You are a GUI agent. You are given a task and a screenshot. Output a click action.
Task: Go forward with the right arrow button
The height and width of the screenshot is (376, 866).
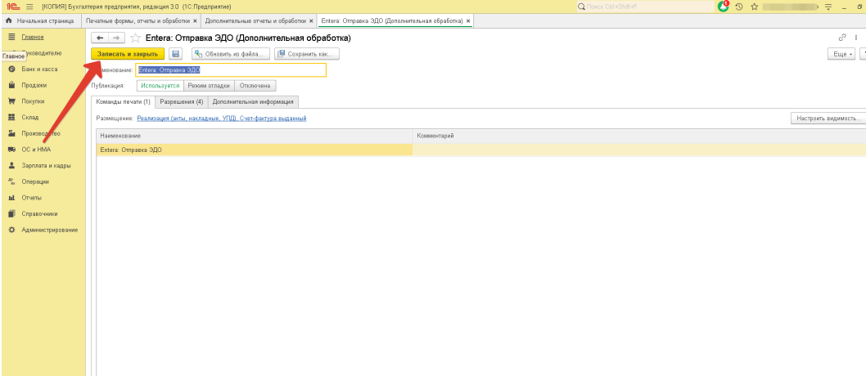(116, 38)
